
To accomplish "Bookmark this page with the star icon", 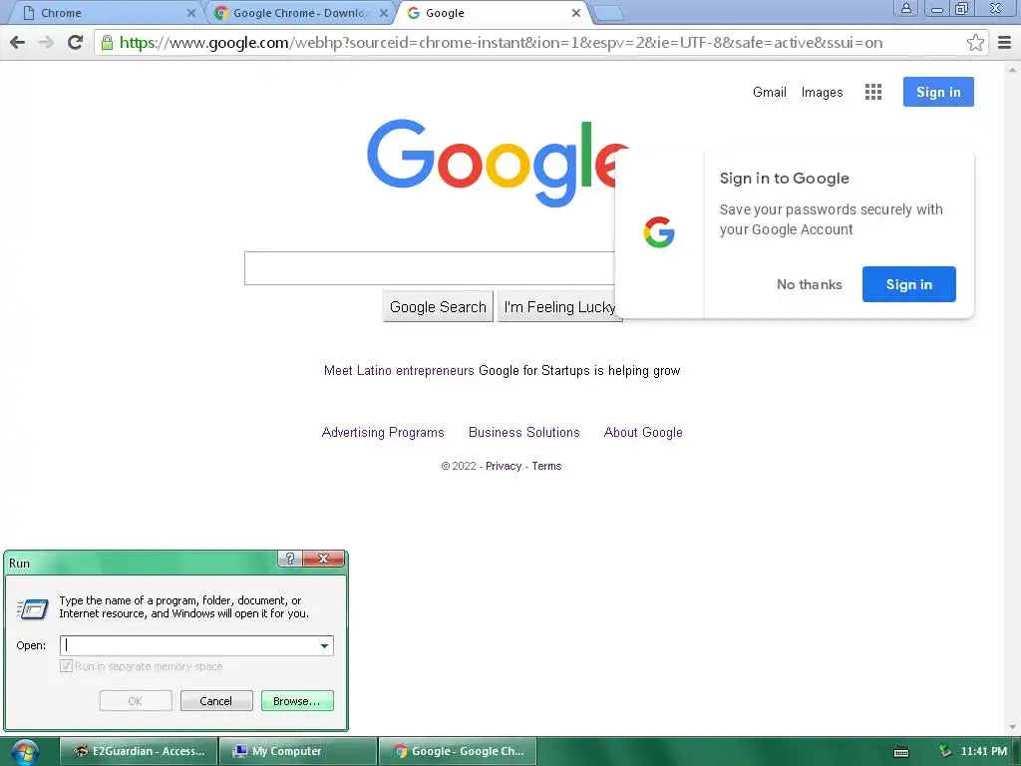I will click(x=975, y=42).
